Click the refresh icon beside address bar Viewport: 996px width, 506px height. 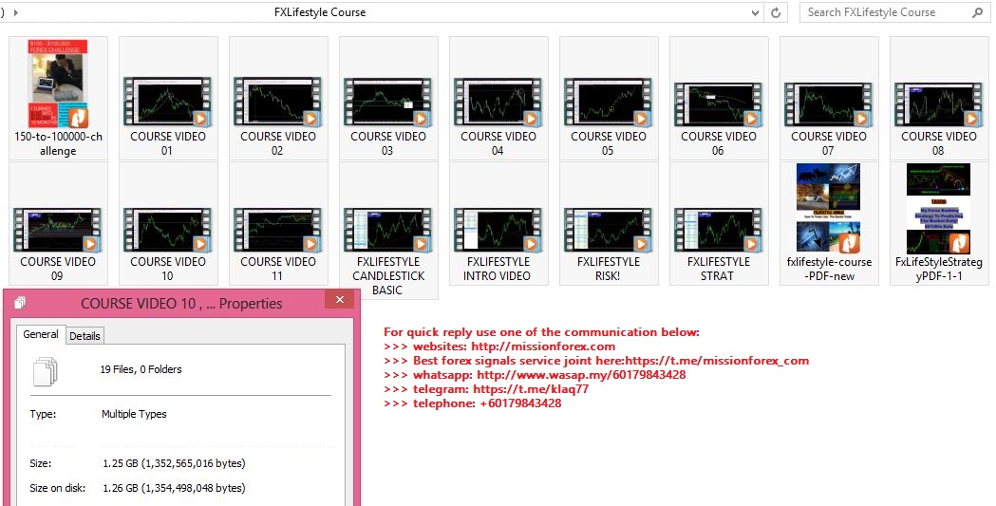click(776, 12)
